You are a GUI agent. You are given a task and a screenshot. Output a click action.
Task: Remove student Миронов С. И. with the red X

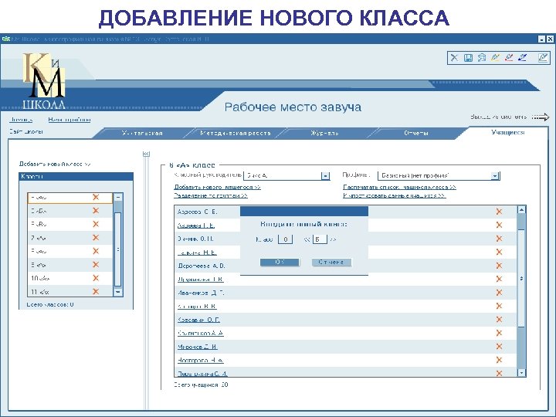coord(499,347)
